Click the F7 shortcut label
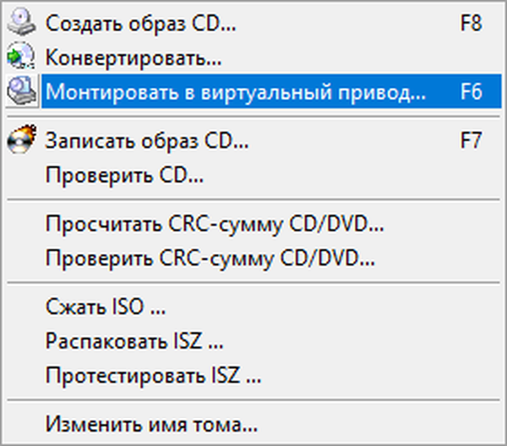Screen dimensions: 507x446 (472, 140)
